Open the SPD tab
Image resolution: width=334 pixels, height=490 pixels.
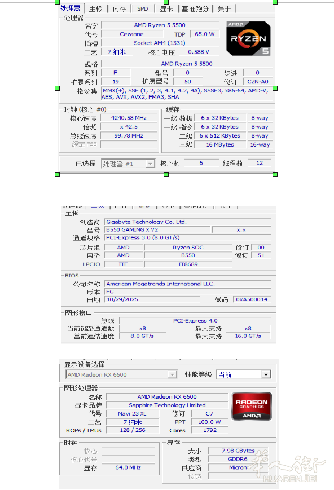(x=143, y=9)
